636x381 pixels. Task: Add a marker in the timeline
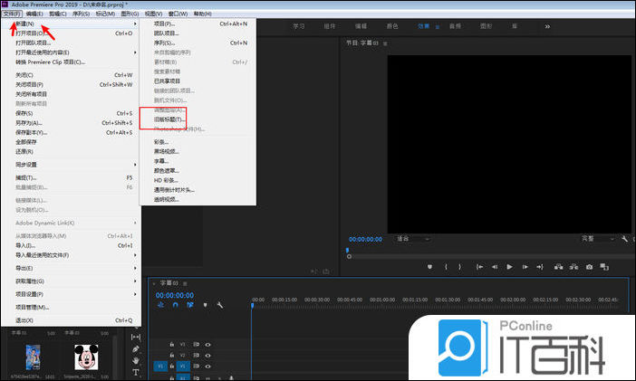coord(206,305)
